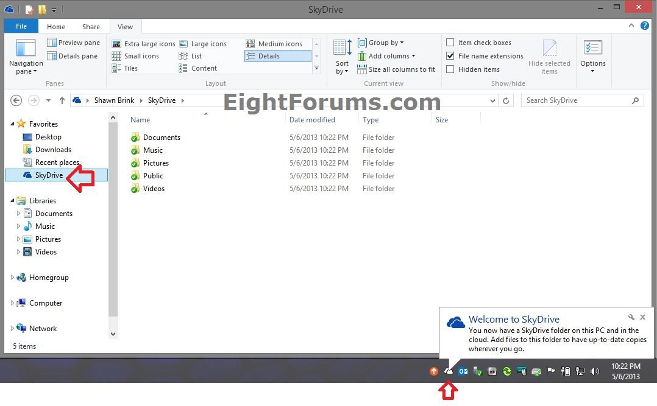Click the Safely Remove Hardware tray icon
Viewport: 657px width, 406px height.
click(478, 371)
